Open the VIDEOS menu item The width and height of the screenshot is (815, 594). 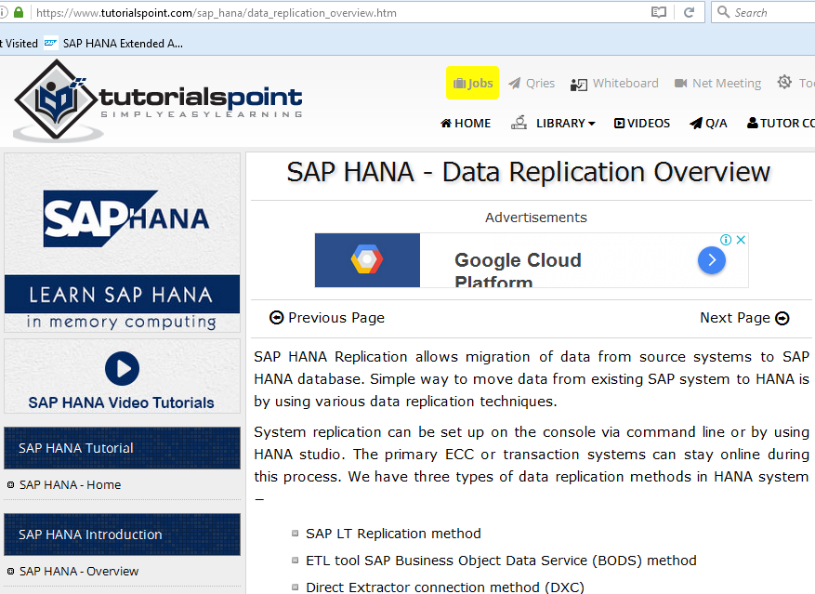(642, 123)
